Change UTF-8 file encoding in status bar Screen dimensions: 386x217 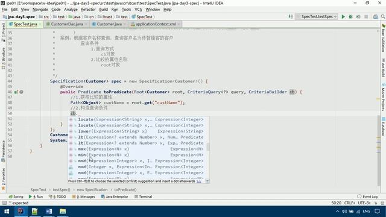coord(364,203)
